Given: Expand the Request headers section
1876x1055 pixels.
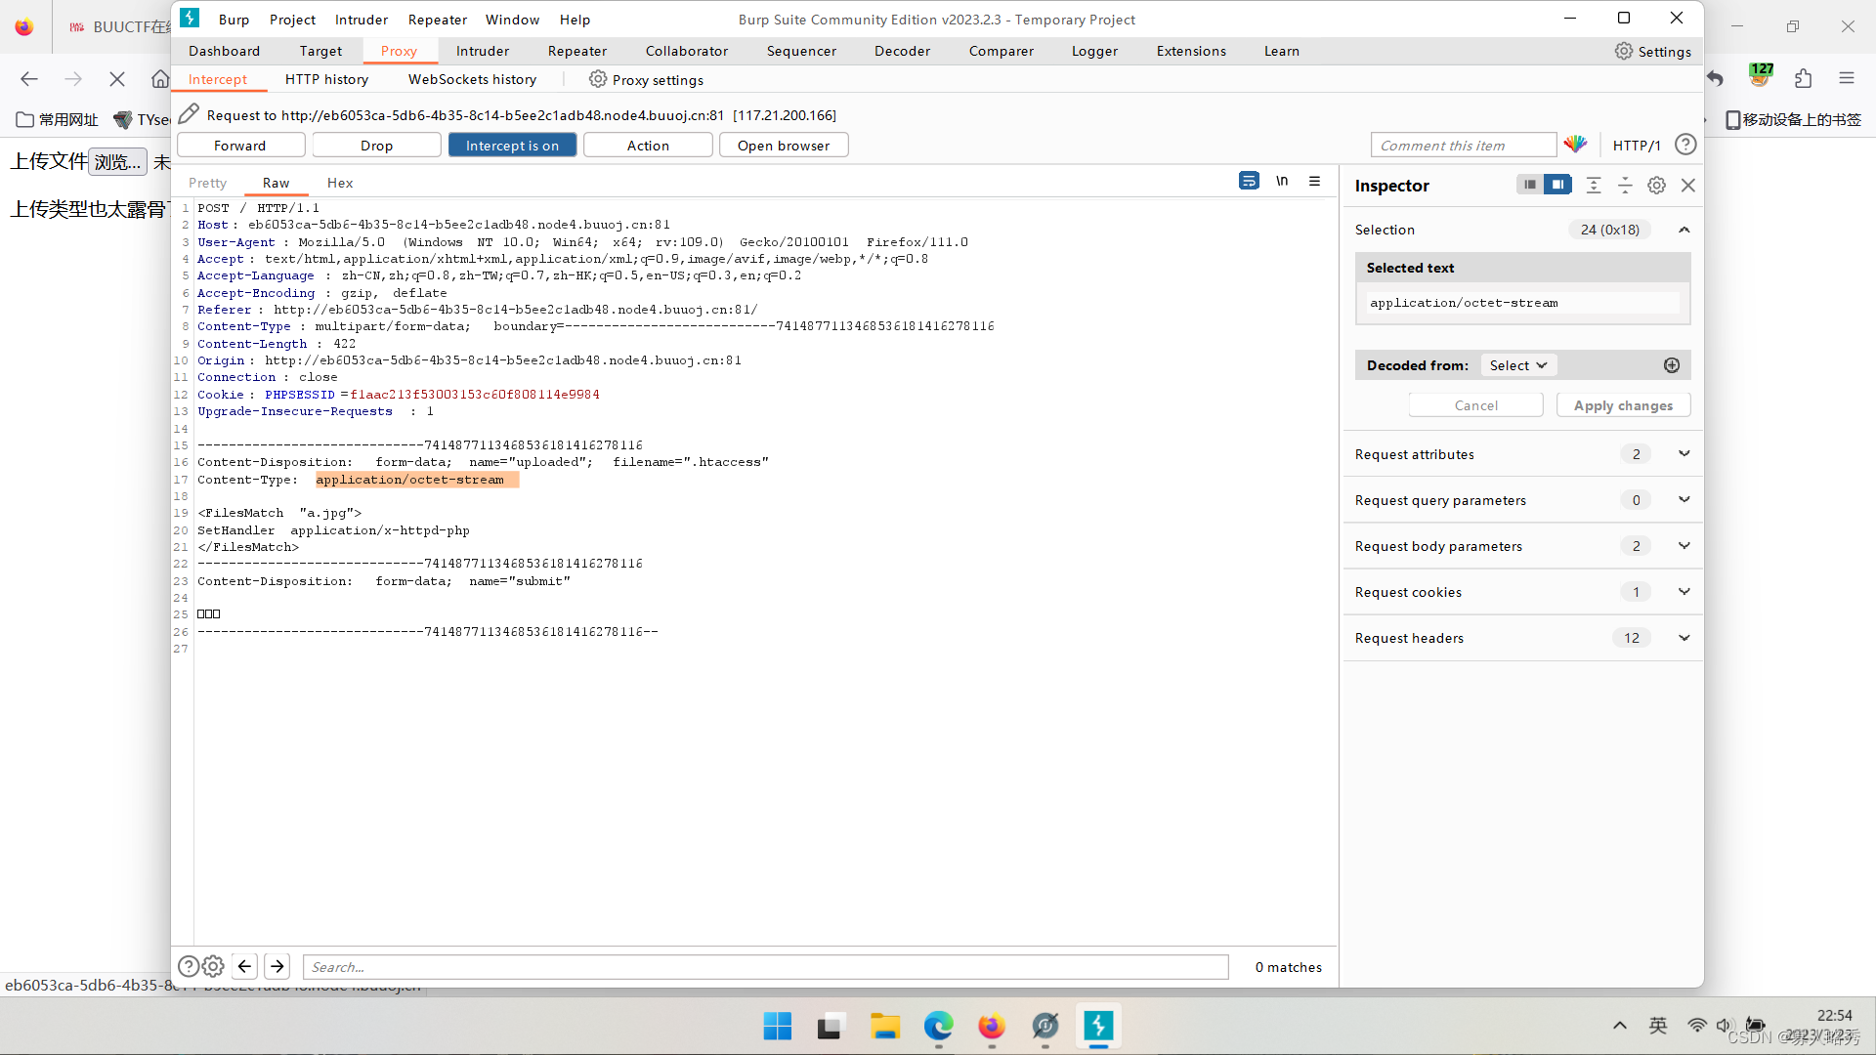Looking at the screenshot, I should (1684, 638).
